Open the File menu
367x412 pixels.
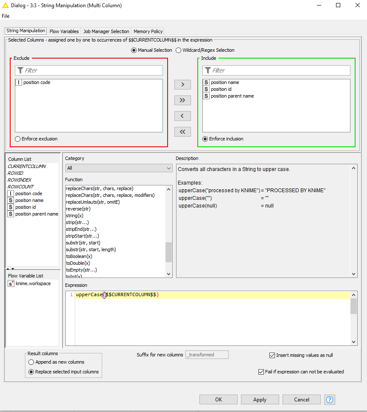click(6, 16)
